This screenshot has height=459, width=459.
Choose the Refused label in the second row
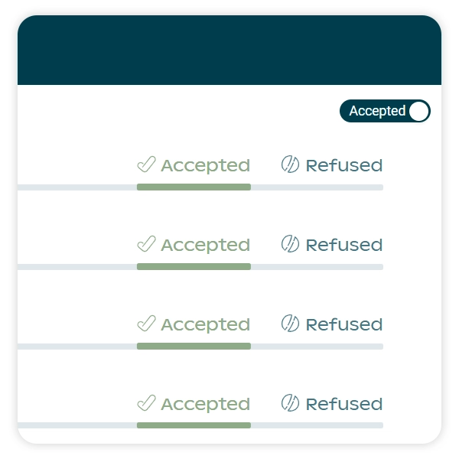[x=343, y=245]
